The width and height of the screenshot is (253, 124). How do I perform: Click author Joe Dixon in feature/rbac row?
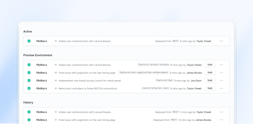196,81
